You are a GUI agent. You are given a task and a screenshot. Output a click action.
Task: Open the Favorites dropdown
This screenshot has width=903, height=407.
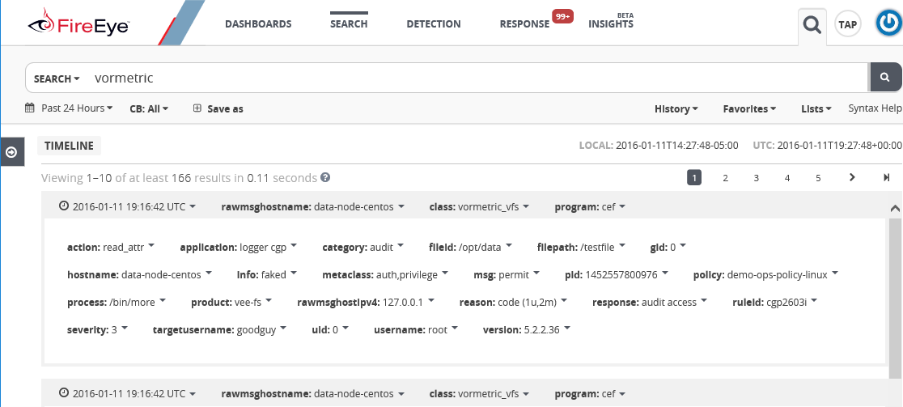(x=750, y=108)
